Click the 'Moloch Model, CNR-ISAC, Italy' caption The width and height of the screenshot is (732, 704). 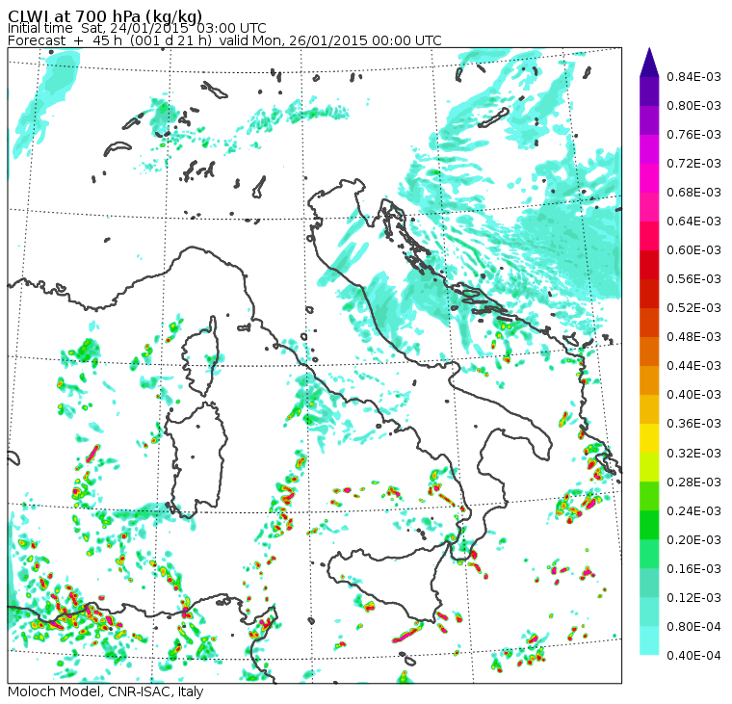tap(106, 691)
